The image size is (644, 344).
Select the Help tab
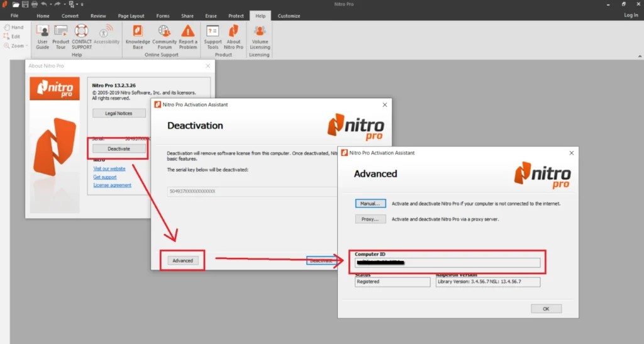coord(260,16)
